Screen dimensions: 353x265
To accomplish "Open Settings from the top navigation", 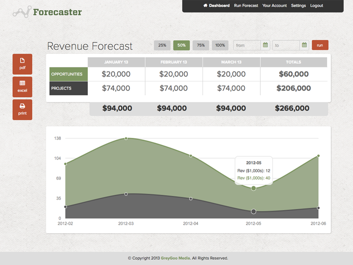I will (x=298, y=5).
